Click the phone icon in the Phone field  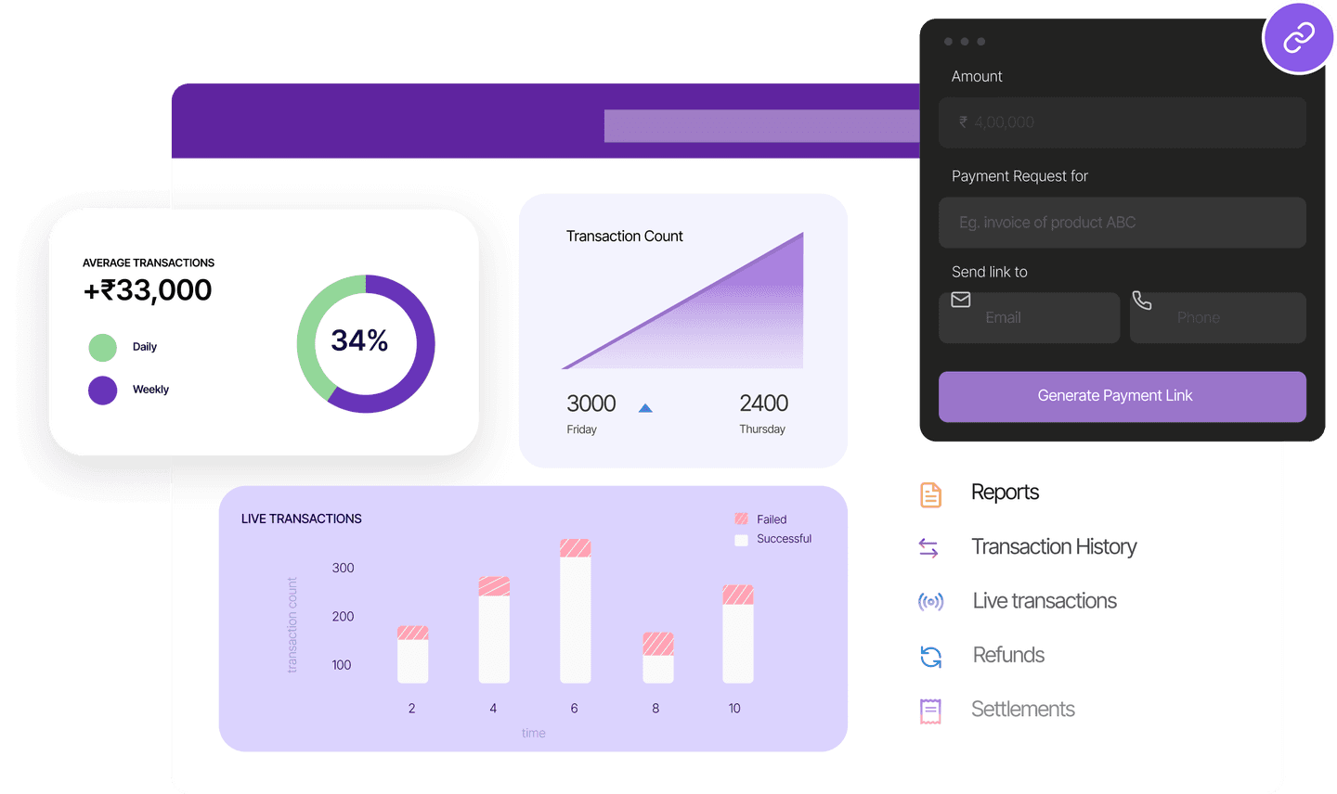[x=1141, y=300]
